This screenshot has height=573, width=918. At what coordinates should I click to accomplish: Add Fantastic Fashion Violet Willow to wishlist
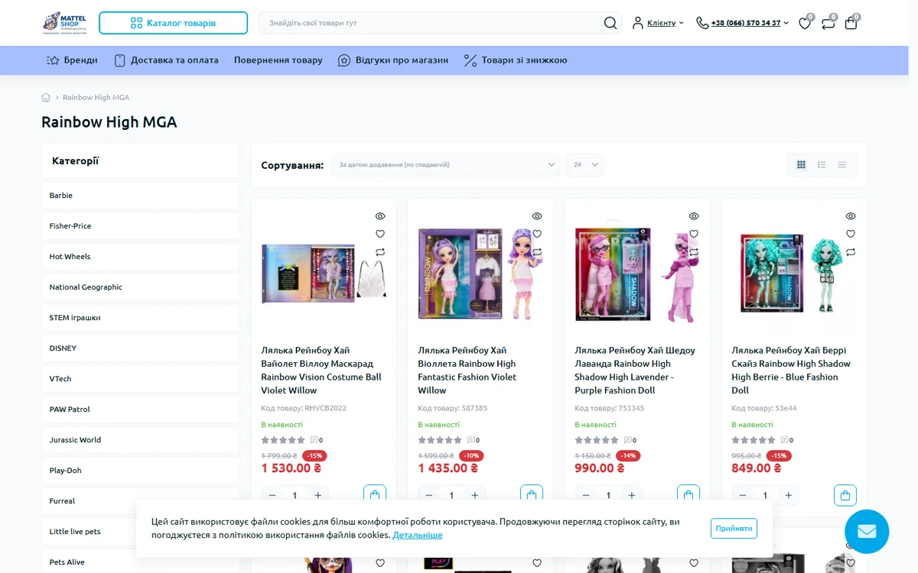537,234
